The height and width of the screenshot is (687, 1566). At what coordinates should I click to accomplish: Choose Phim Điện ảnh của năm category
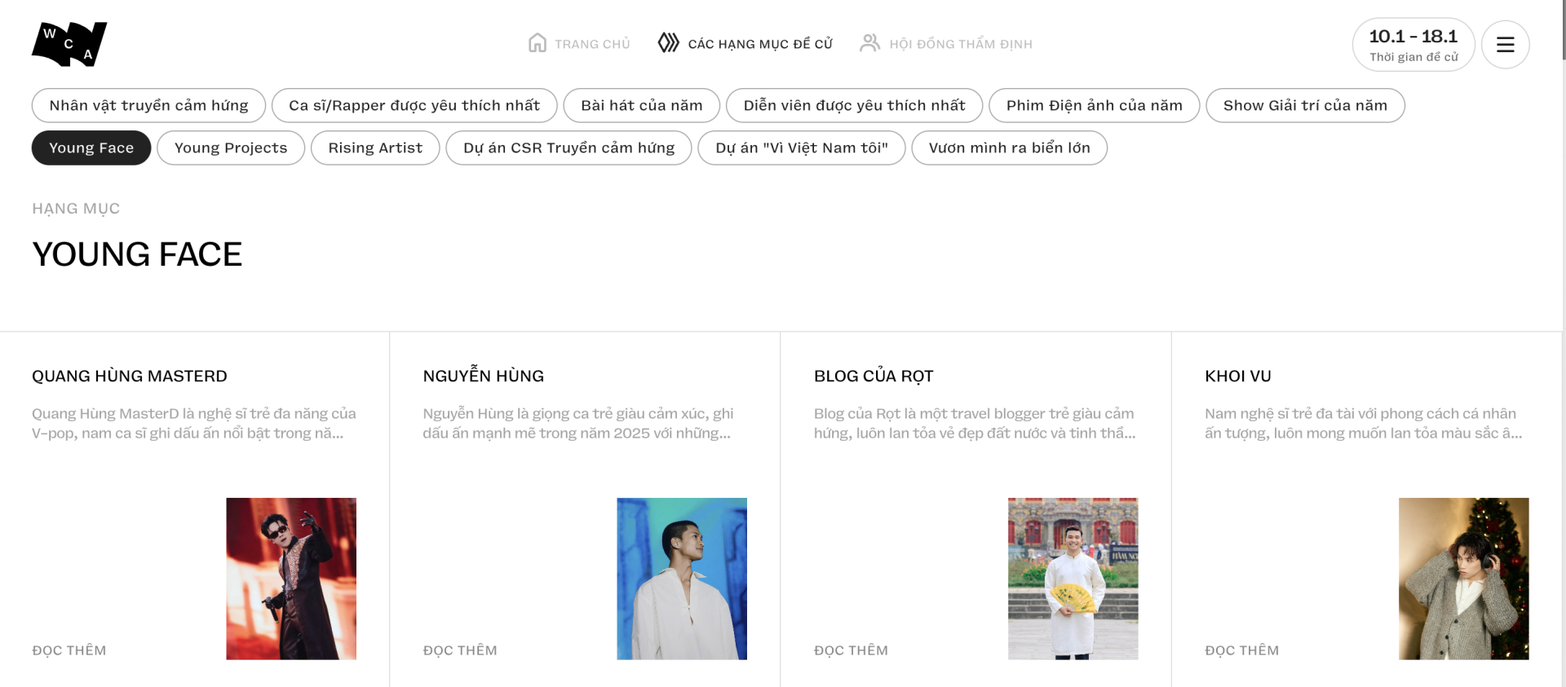[x=1094, y=105]
